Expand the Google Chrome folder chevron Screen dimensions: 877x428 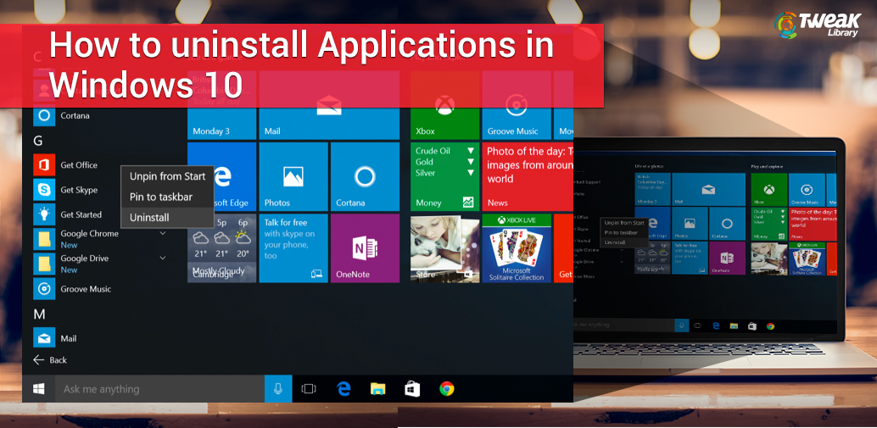click(163, 233)
